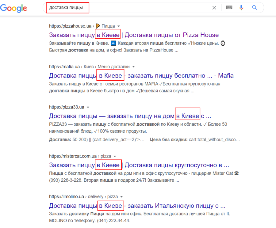Expand dropdown arrow next to mistercat.com.ua URL
Screen dimensions: 276x228
pos(115,156)
